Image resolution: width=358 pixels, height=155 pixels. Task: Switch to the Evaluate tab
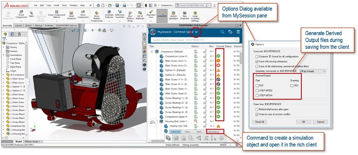tap(49, 26)
